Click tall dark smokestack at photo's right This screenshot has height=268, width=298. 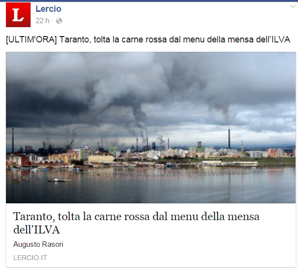pos(229,139)
